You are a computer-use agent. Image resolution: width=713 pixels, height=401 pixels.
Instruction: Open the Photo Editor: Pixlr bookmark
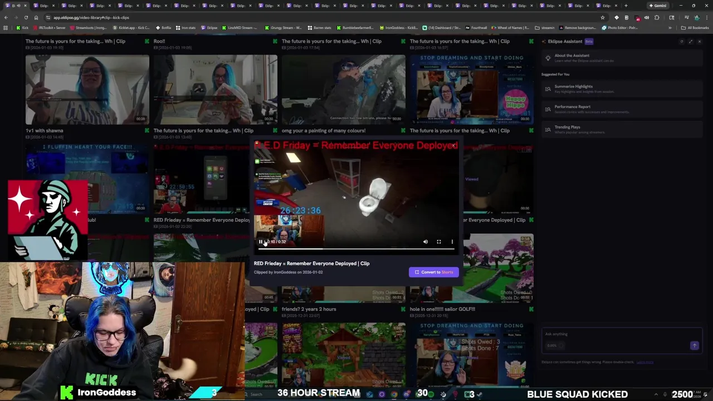620,27
